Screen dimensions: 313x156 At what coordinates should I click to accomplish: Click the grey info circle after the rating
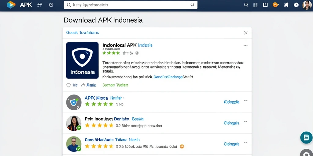pos(137,53)
